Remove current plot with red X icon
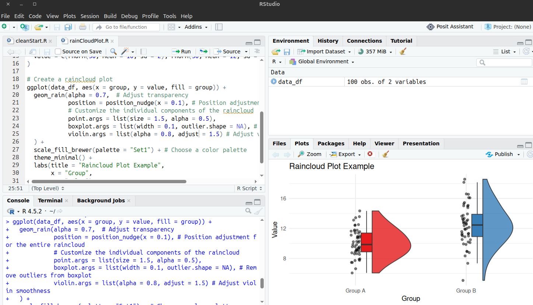 pyautogui.click(x=370, y=154)
